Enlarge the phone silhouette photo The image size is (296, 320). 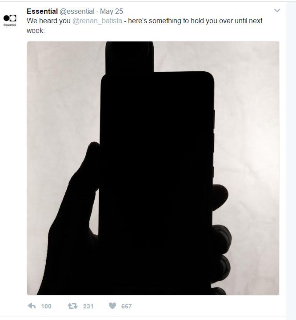[153, 168]
